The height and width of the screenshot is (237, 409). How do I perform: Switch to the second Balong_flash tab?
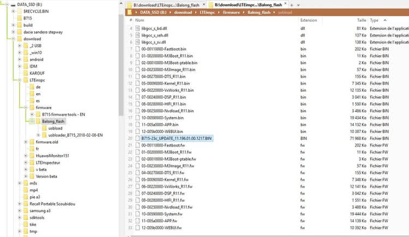248,5
